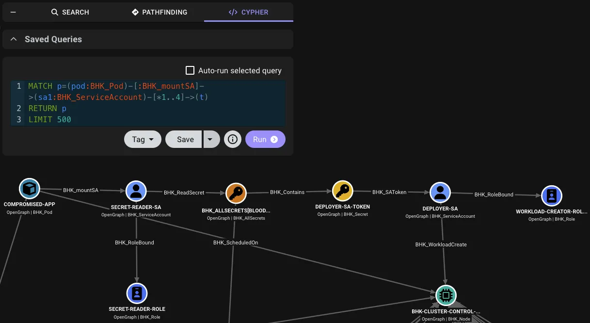Click the BHK_SAToken edge label
590x323 pixels.
click(389, 192)
